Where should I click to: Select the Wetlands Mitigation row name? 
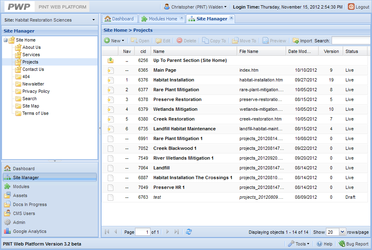(x=175, y=109)
